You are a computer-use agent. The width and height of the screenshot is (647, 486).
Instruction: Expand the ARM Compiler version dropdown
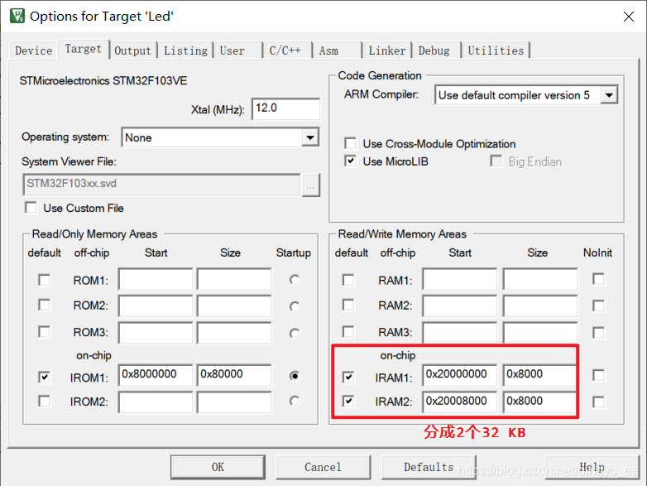pyautogui.click(x=609, y=95)
